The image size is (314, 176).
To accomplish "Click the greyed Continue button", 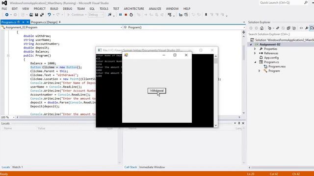I will click(76, 15).
